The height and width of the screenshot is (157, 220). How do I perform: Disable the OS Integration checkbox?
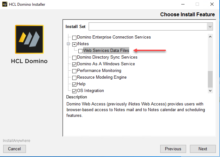point(75,91)
